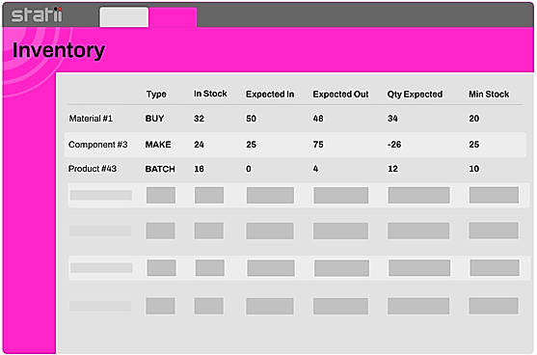Click the MAKE type for Component #3
The height and width of the screenshot is (355, 537).
tap(158, 145)
